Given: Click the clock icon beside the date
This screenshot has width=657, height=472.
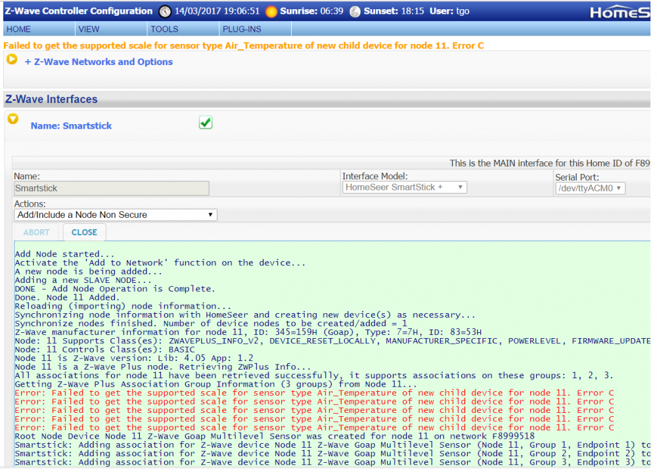Looking at the screenshot, I should click(164, 11).
